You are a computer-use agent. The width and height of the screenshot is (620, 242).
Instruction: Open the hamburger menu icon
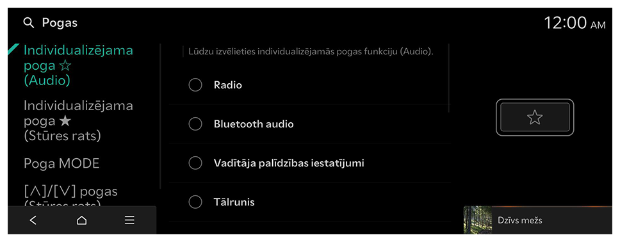(129, 220)
